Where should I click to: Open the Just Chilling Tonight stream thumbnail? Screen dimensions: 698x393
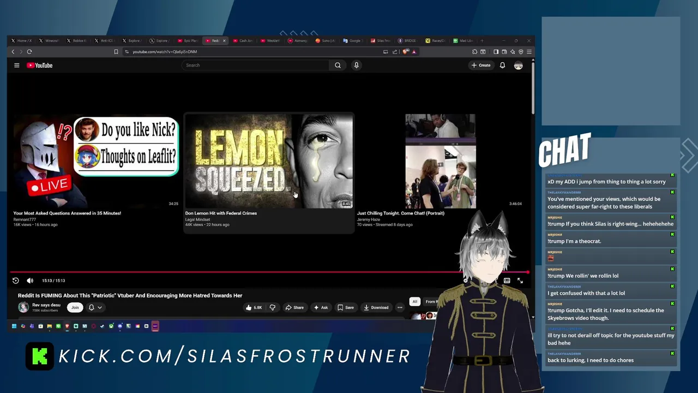440,161
